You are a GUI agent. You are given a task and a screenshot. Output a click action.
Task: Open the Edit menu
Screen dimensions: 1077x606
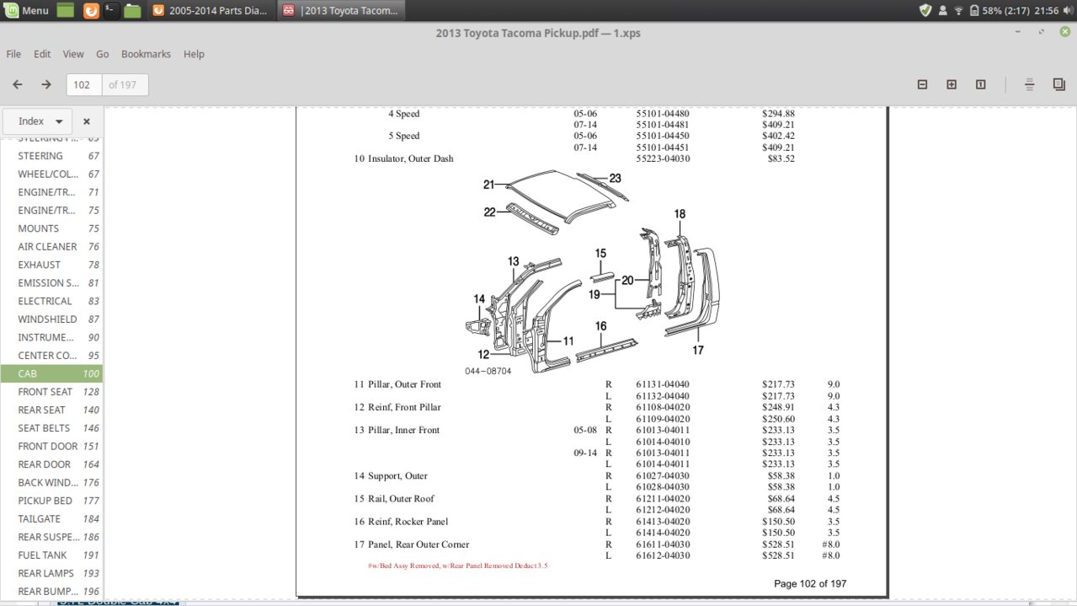(x=42, y=54)
